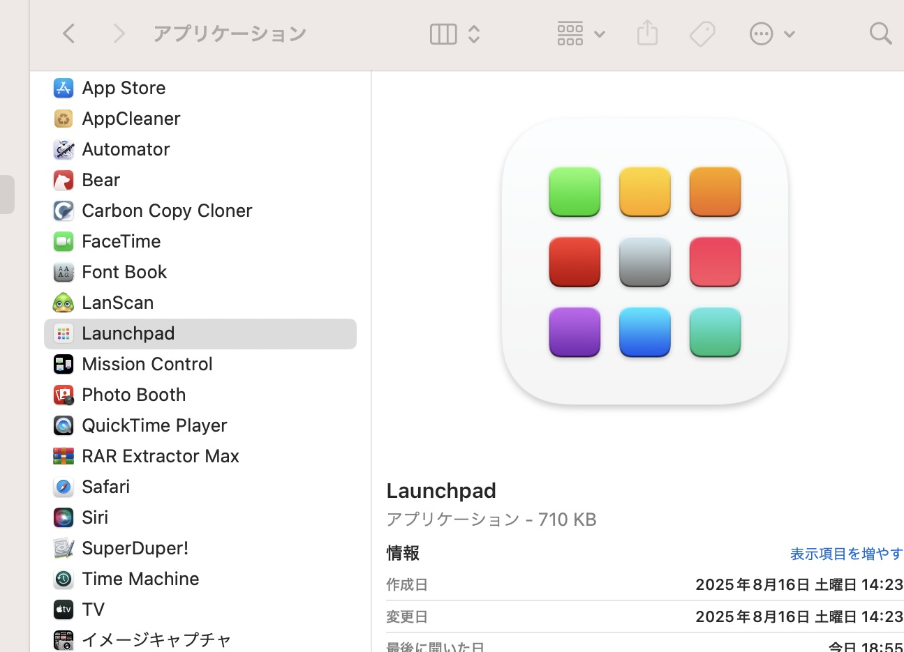This screenshot has height=652, width=904.
Task: Select the FaceTime name
Action: coord(121,241)
